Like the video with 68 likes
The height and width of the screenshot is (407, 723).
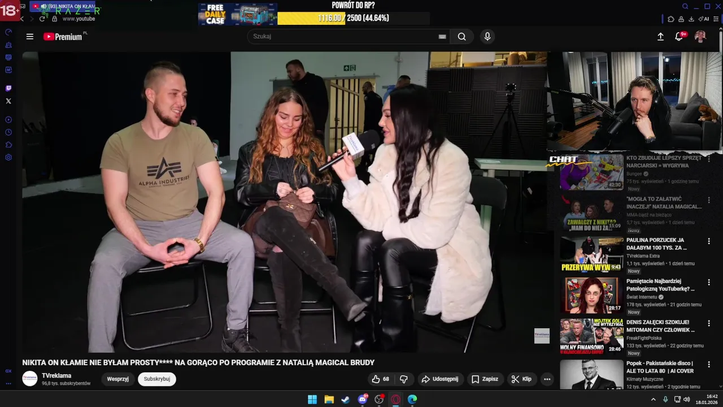tap(381, 379)
